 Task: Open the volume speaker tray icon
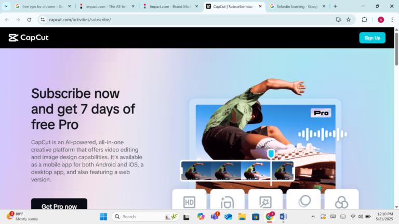[361, 217]
